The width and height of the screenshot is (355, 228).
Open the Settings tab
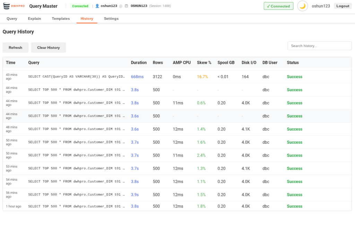111,19
